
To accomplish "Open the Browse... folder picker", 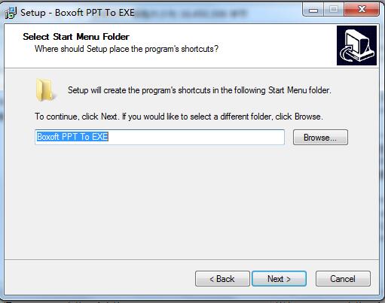I will pos(320,138).
